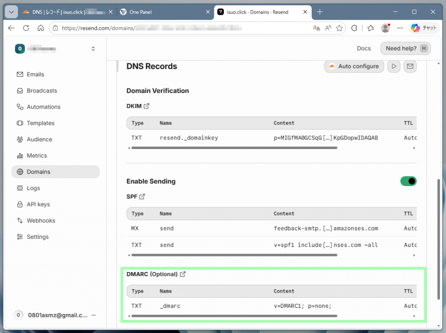The width and height of the screenshot is (446, 333).
Task: Select Domains in the sidebar
Action: tap(55, 172)
